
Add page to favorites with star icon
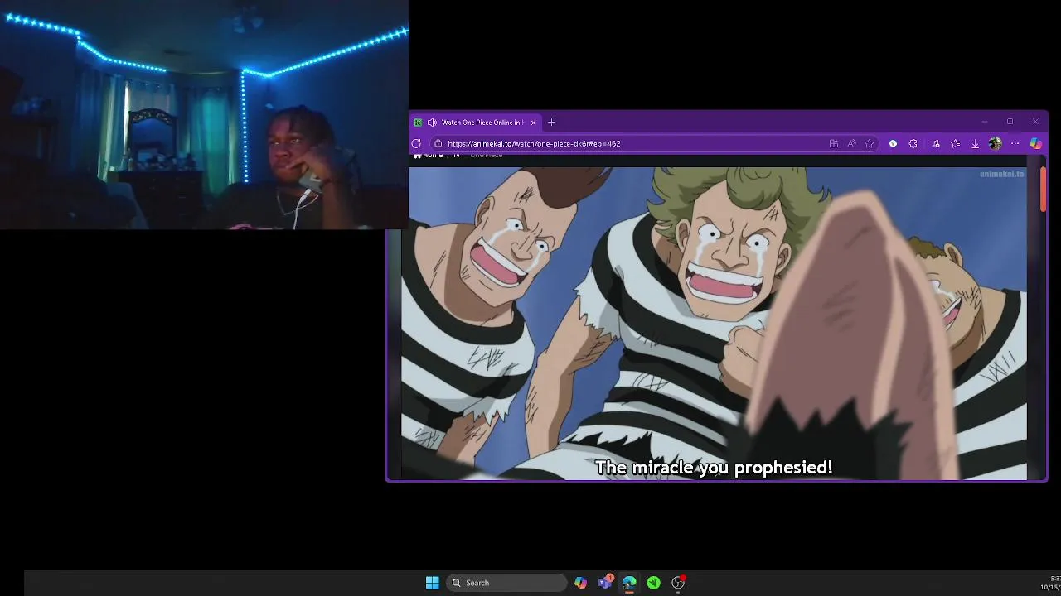(x=869, y=143)
